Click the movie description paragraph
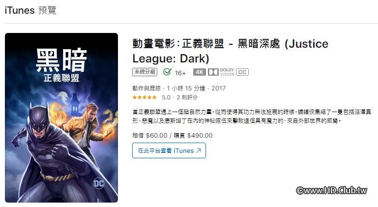This screenshot has width=378, height=207. (252, 116)
